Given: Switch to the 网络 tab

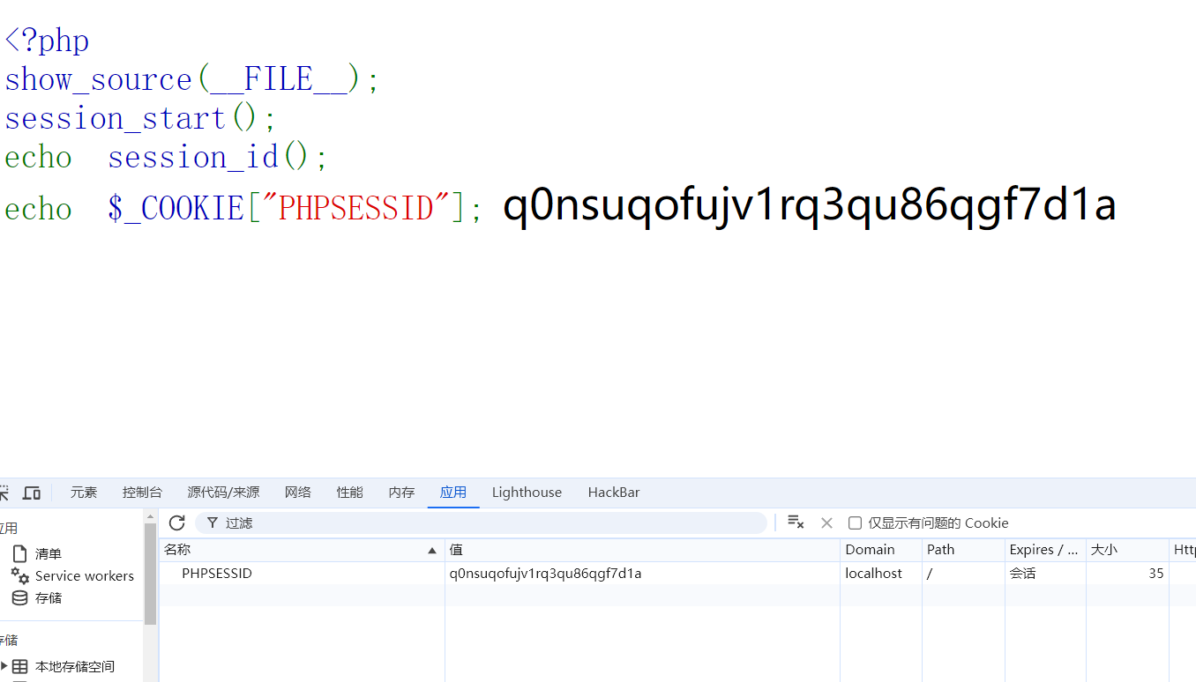Looking at the screenshot, I should [298, 493].
